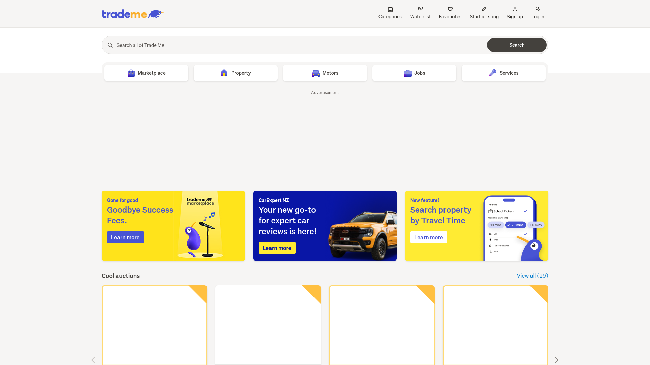Click the Start a listing text link

484,17
